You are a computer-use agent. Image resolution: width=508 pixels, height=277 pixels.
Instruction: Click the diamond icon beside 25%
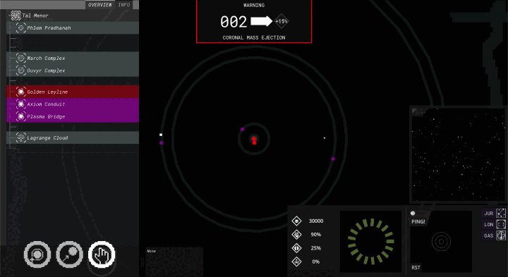pos(296,248)
